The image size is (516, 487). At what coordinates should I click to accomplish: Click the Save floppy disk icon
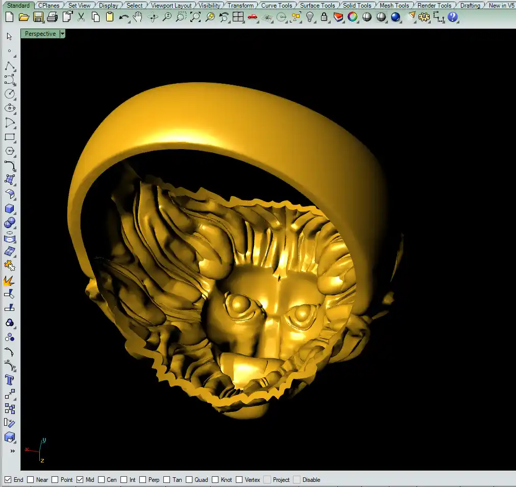(38, 17)
